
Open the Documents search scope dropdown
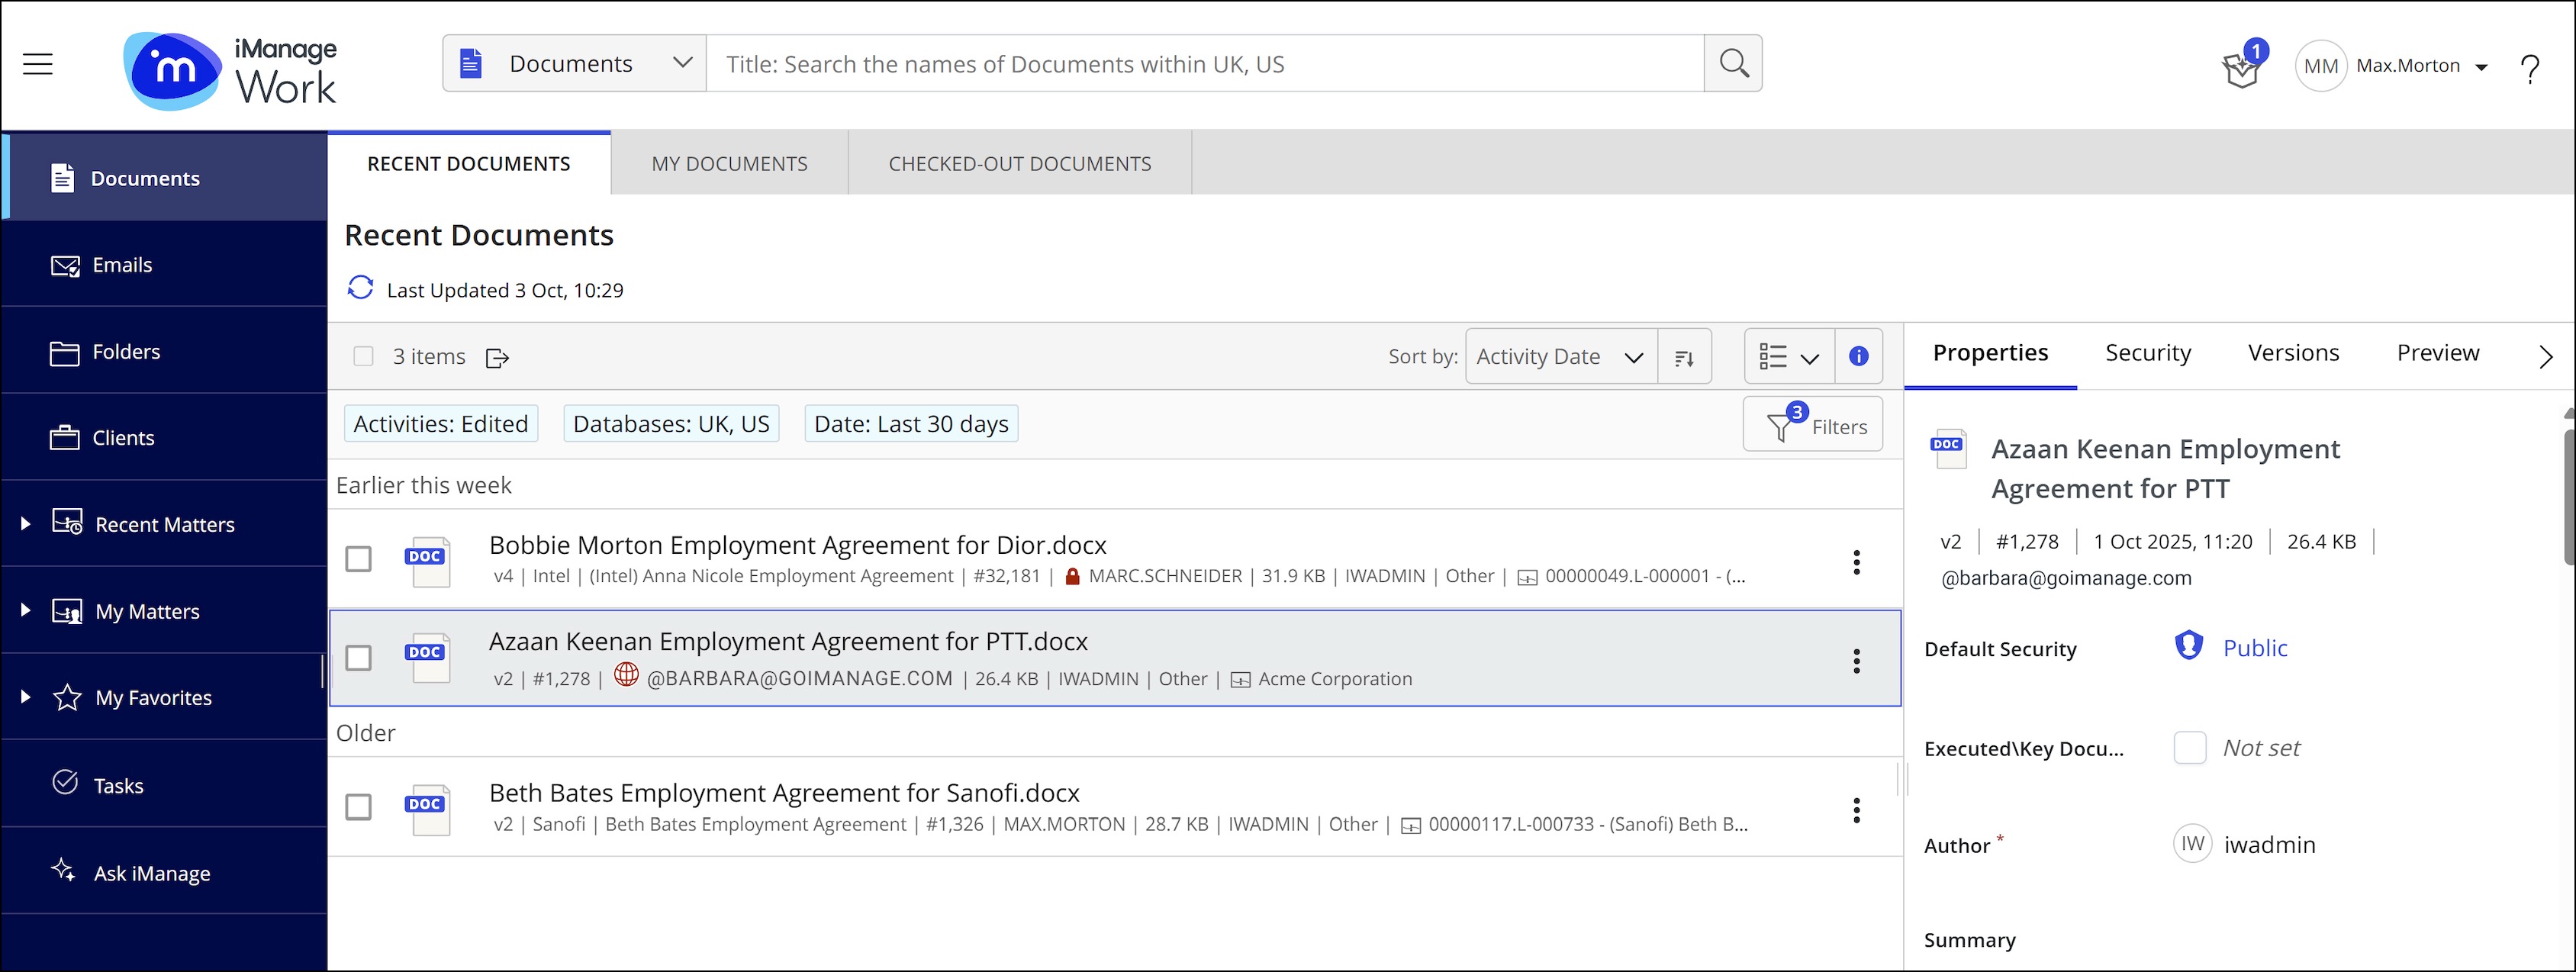(x=575, y=64)
